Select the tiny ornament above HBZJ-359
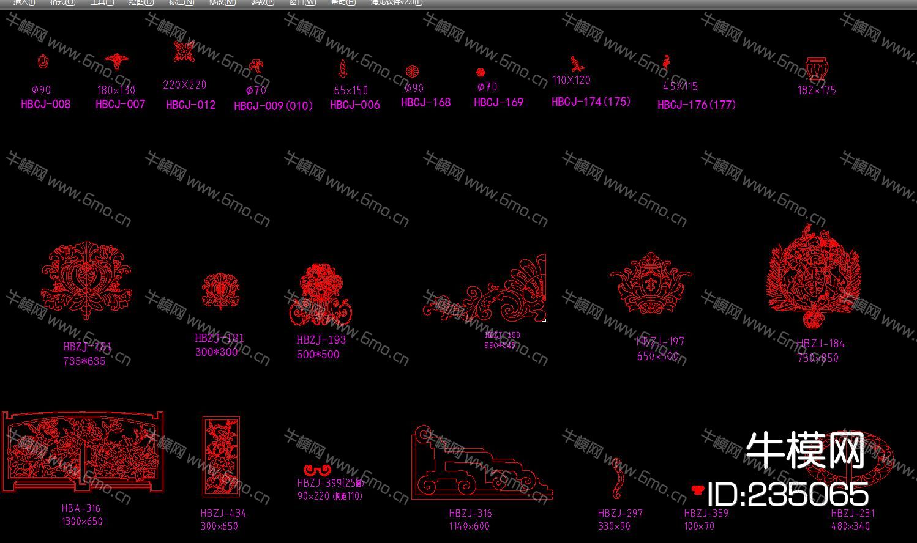 (697, 489)
